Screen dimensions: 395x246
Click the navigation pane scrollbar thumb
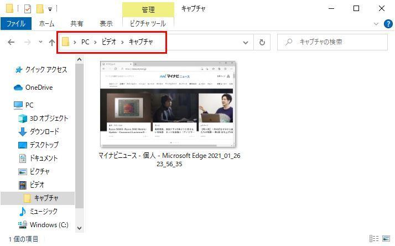[79, 136]
